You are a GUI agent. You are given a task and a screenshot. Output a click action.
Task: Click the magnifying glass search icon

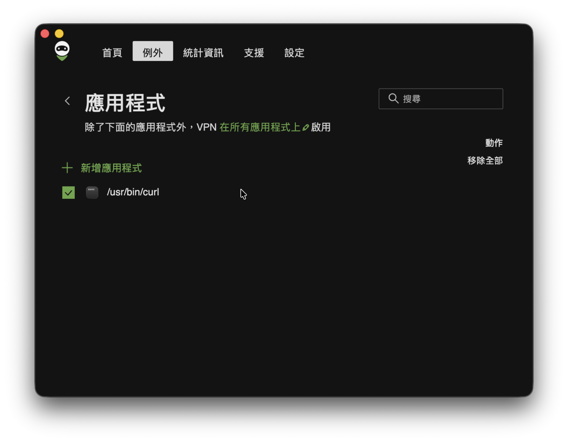pyautogui.click(x=393, y=98)
